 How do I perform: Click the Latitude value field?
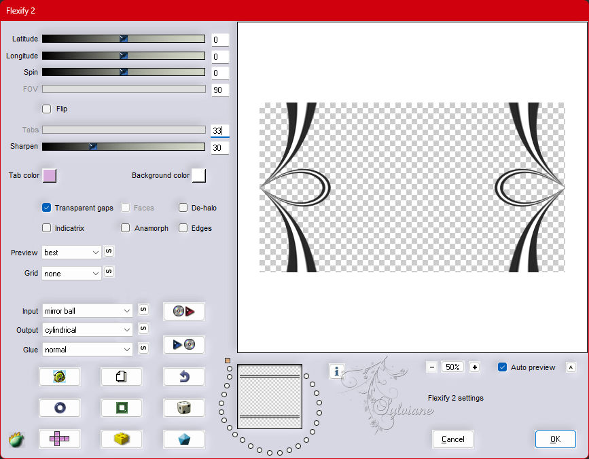point(220,40)
